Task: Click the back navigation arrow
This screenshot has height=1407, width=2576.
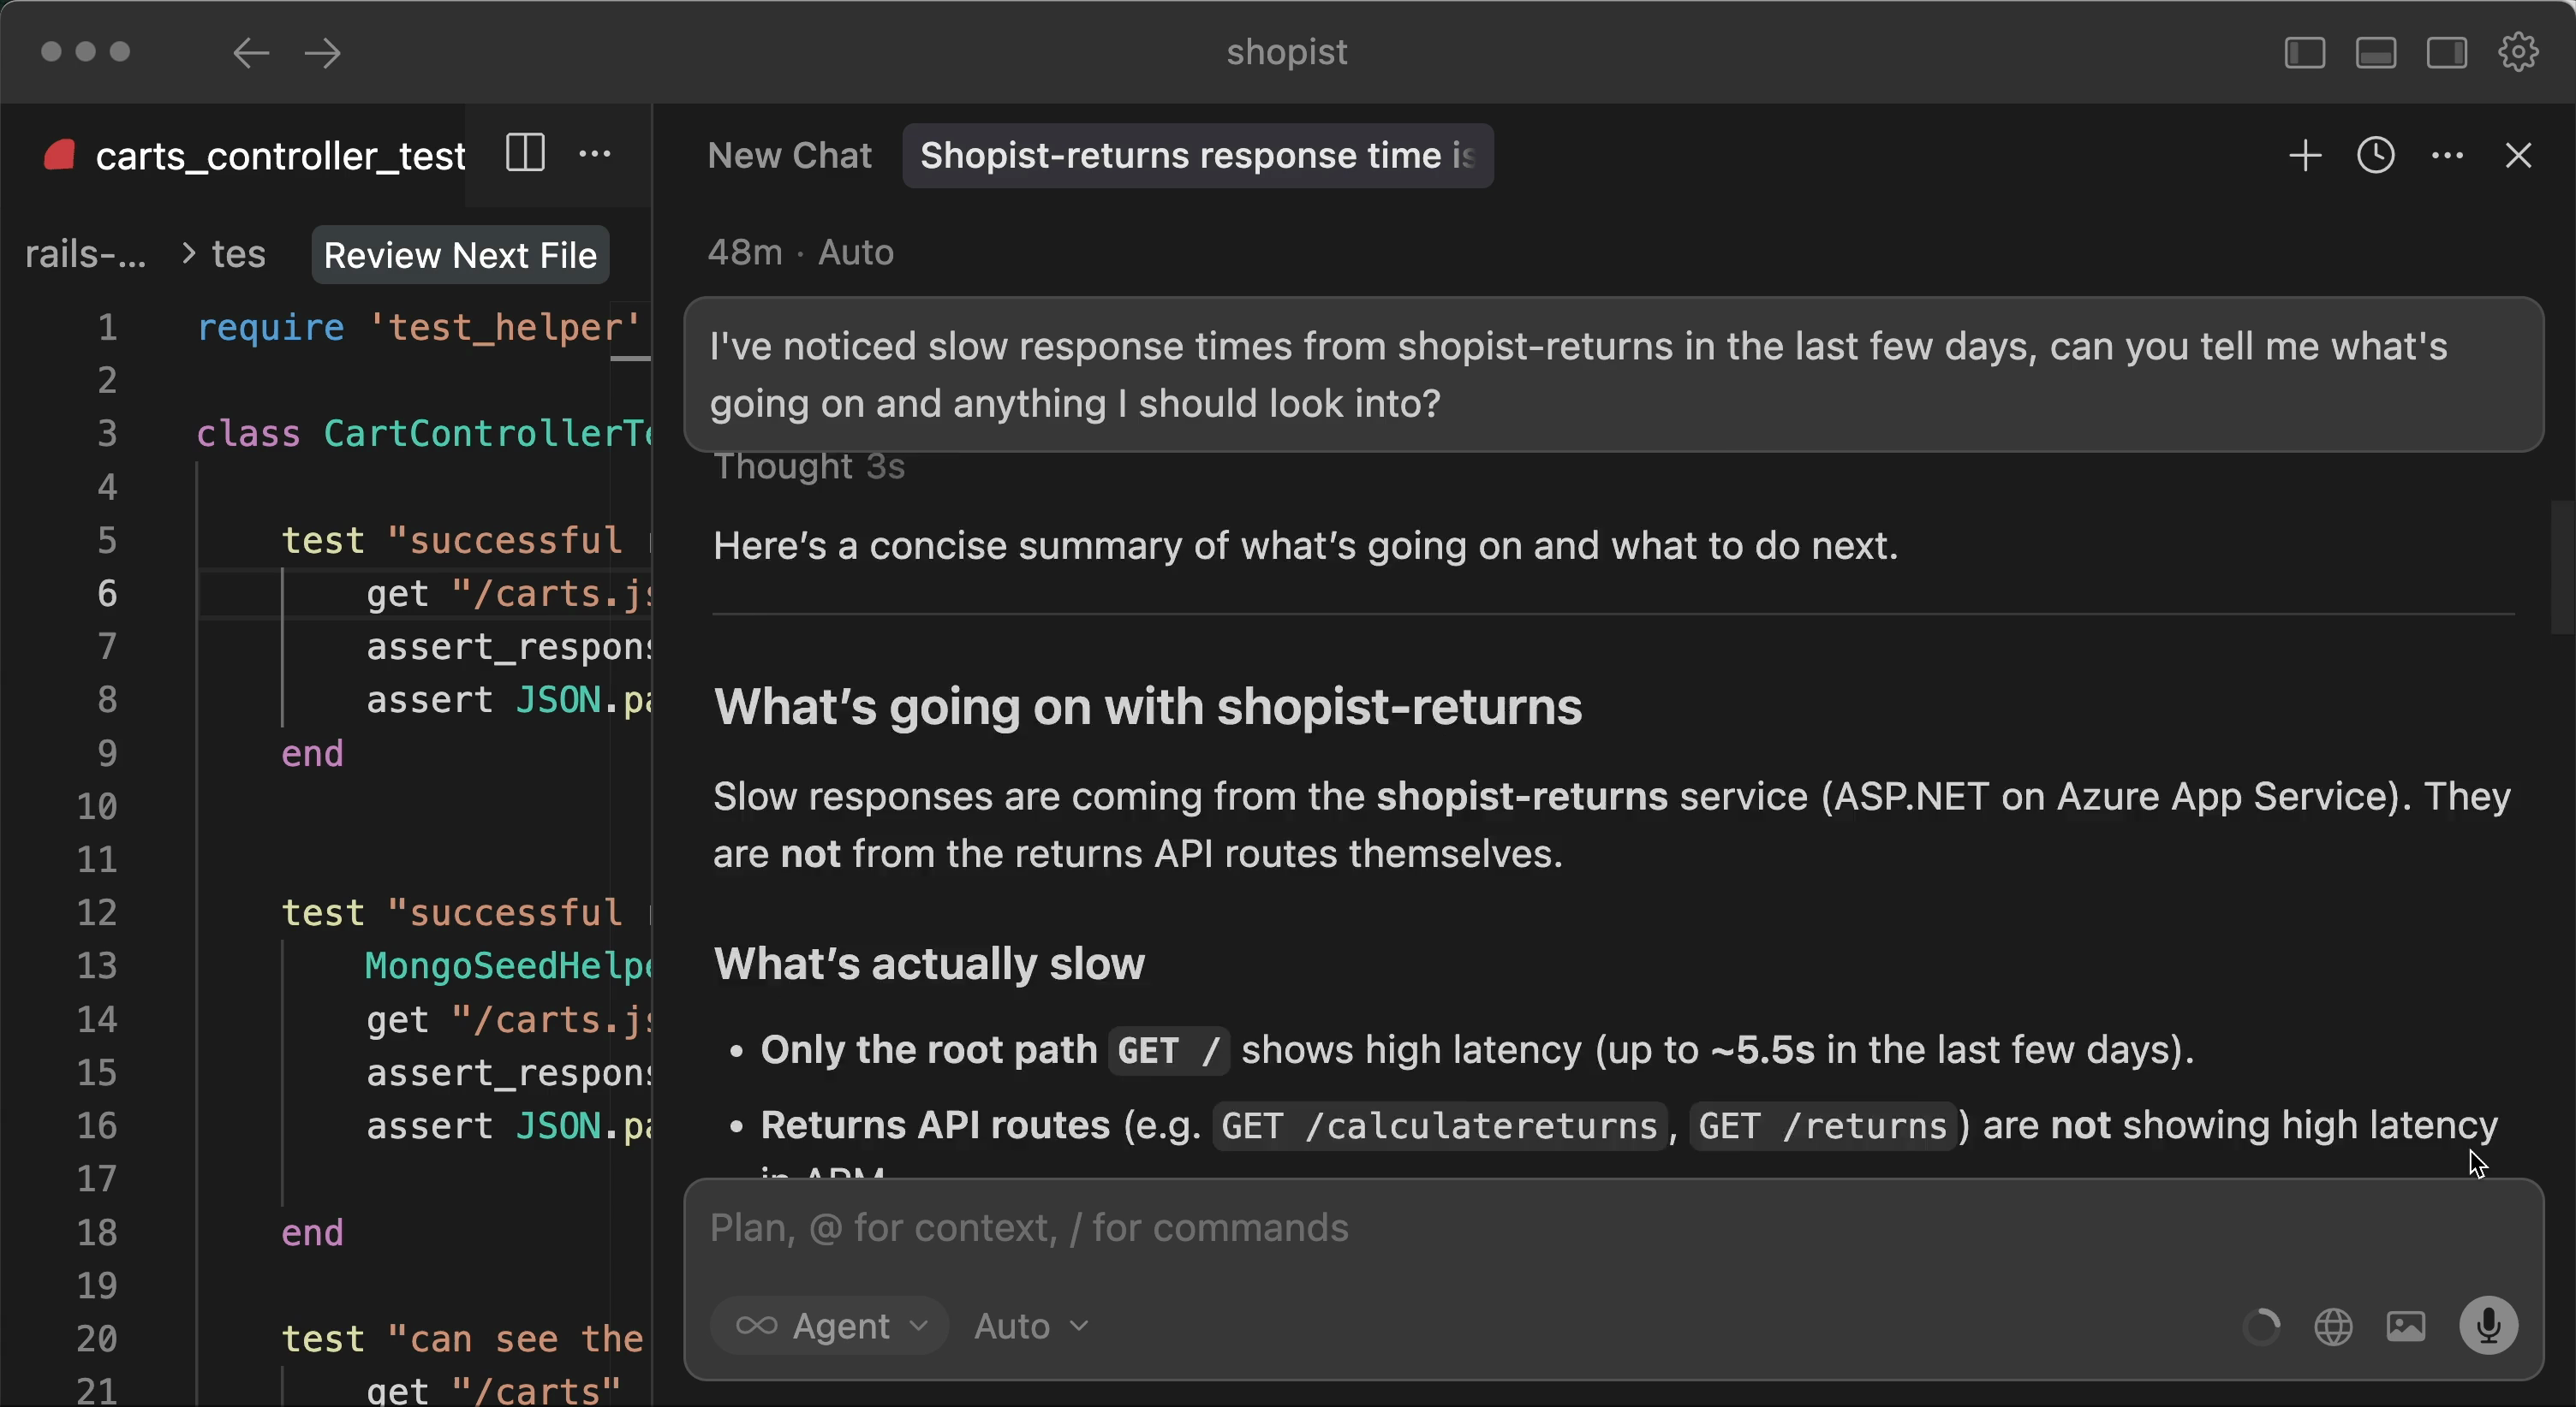Action: pyautogui.click(x=250, y=53)
